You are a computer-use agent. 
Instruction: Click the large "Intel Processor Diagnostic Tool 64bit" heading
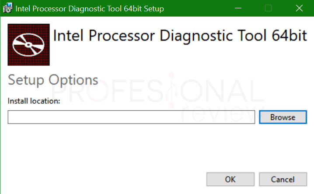click(180, 36)
